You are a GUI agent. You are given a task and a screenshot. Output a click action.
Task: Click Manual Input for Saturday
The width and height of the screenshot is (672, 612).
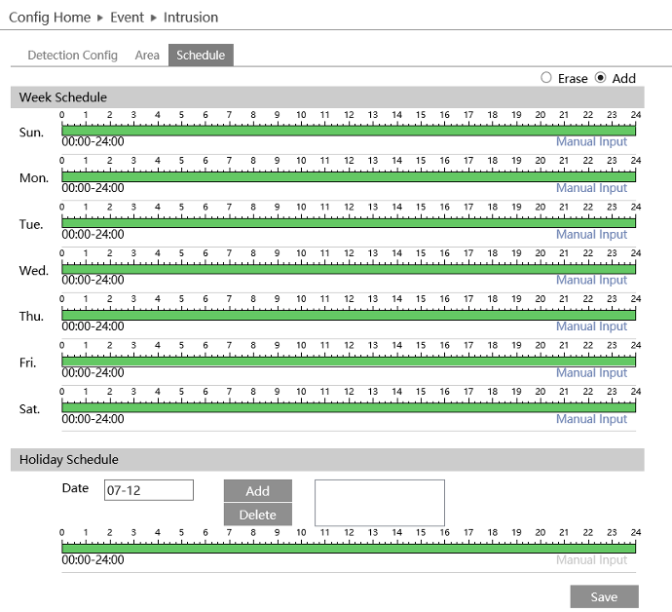[591, 419]
